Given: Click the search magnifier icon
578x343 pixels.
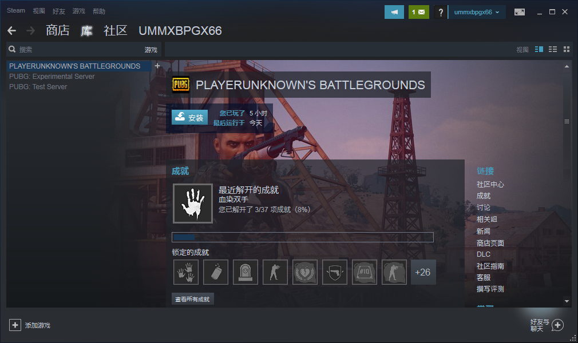Looking at the screenshot, I should point(12,49).
